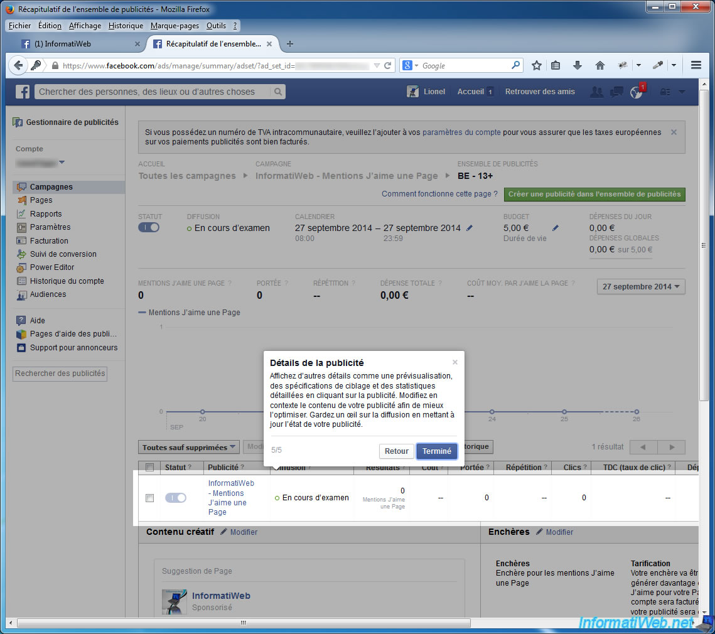This screenshot has height=634, width=715.
Task: Edit budget amount pencil icon
Action: [556, 228]
